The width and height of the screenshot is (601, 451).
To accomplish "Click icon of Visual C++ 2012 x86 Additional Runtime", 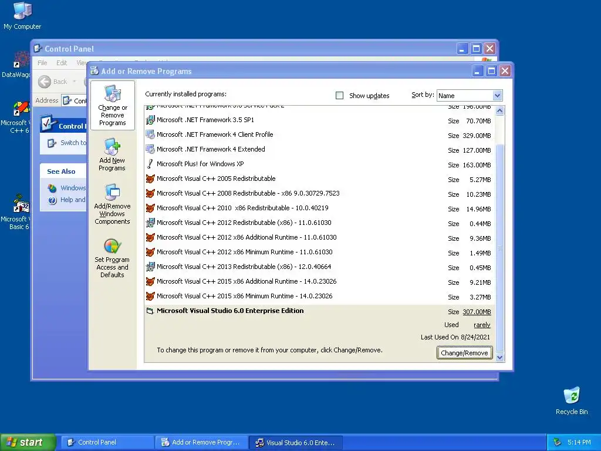I will tap(150, 237).
